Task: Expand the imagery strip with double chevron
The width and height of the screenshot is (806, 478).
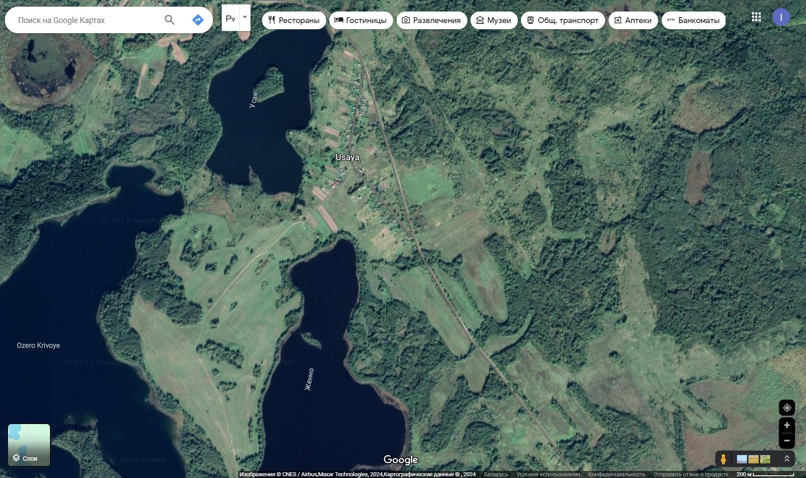Action: pos(787,459)
